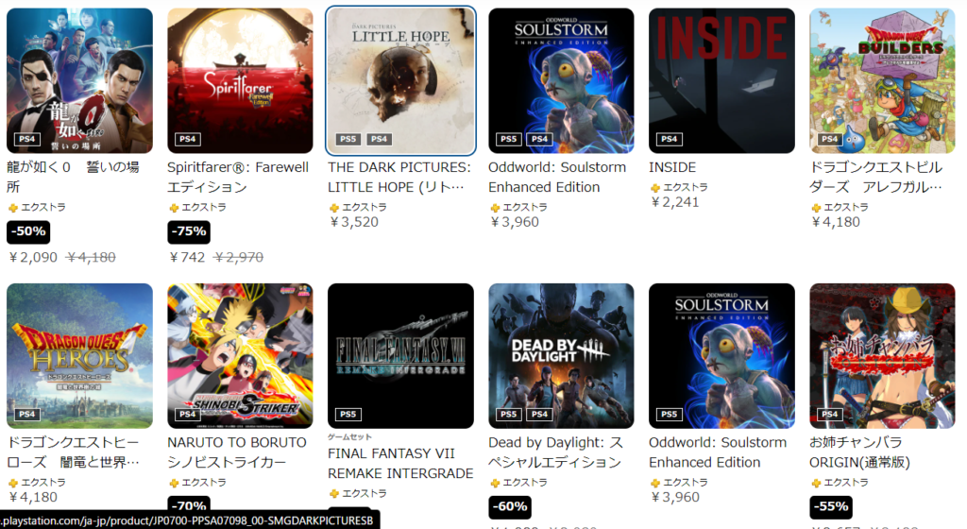Viewport: 967px width, 529px height.
Task: Click the -50% discount badge on 龍が如く0
Action: click(x=28, y=231)
